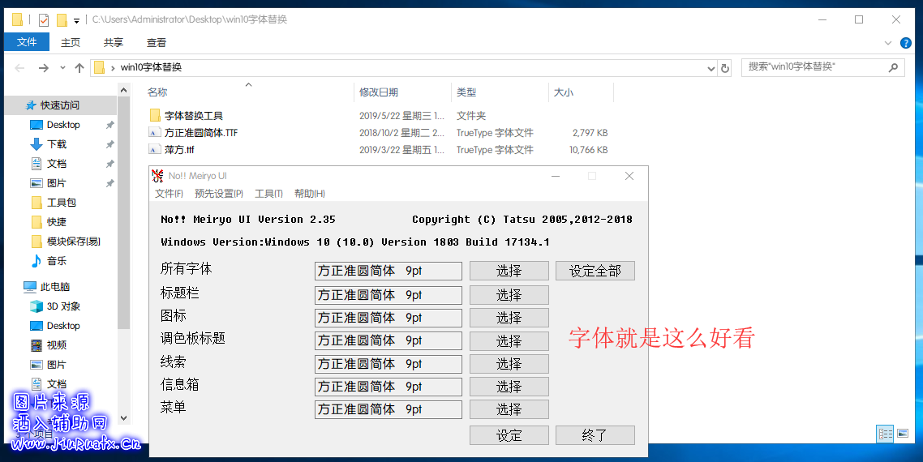
Task: Click 选择 button for 调色板标题
Action: tap(509, 340)
